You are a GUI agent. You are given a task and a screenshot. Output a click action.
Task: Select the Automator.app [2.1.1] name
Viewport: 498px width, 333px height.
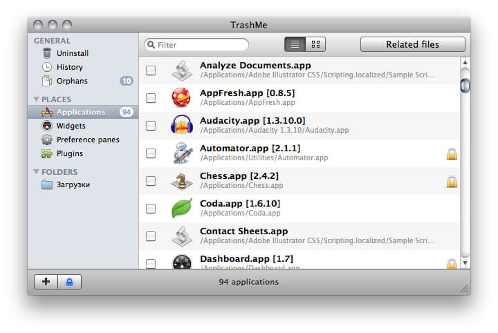[250, 148]
